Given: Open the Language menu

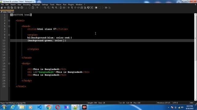Looking at the screenshot, I should pos(36,5).
